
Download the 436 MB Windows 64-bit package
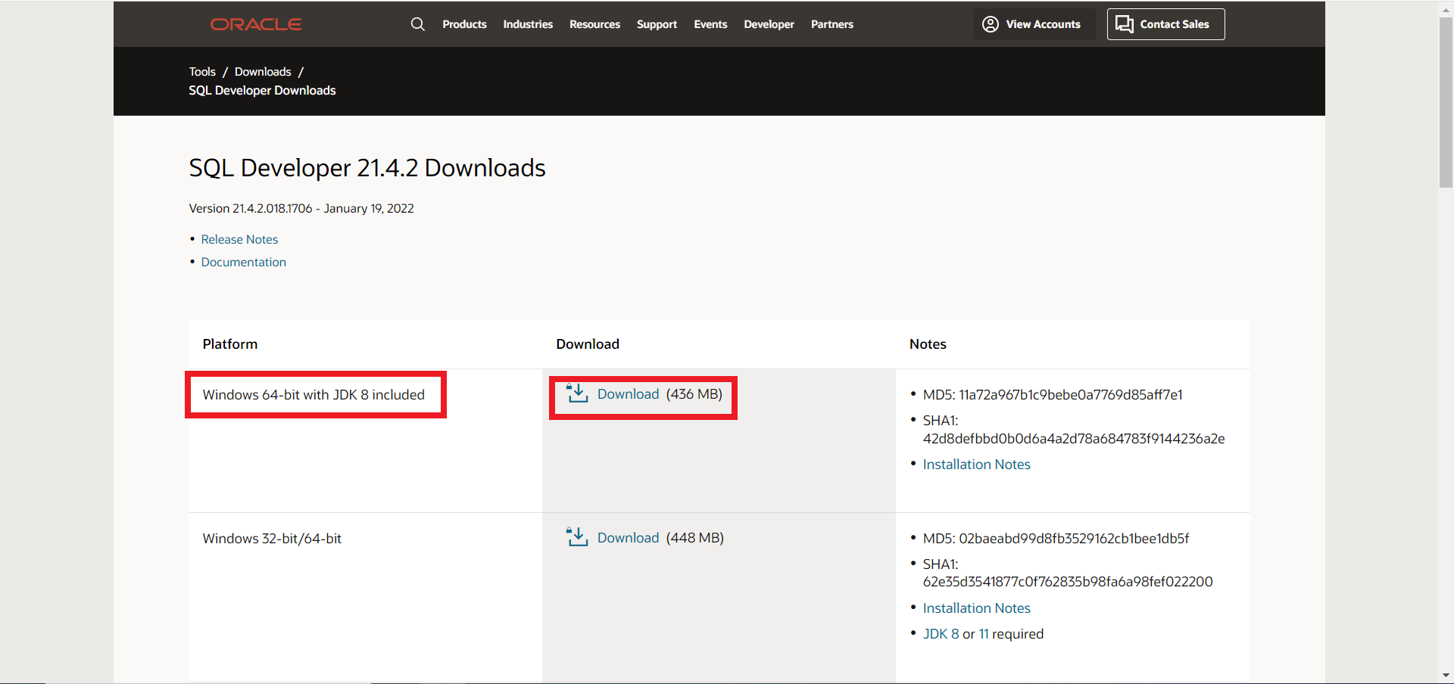point(628,394)
